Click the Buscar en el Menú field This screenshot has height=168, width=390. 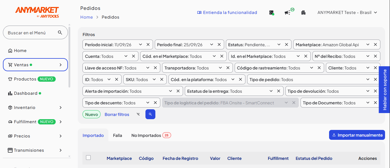(x=35, y=33)
